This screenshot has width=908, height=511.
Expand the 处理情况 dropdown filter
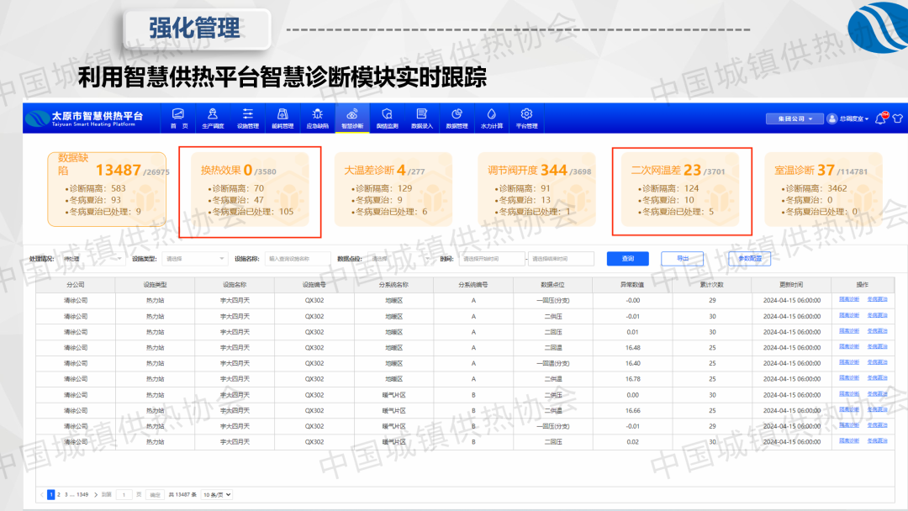(x=92, y=259)
